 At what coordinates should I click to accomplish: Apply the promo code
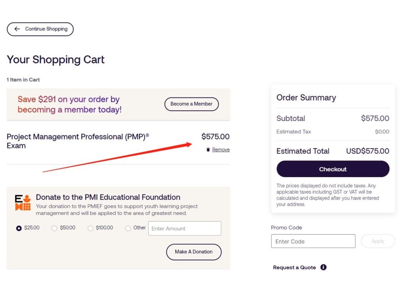378,241
